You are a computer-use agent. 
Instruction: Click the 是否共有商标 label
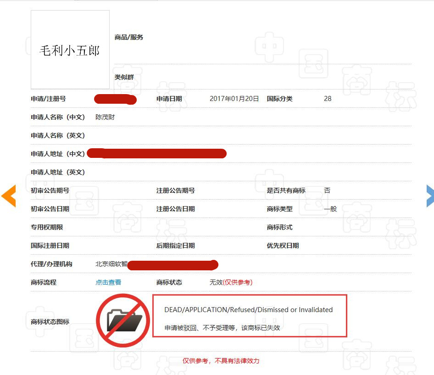286,190
